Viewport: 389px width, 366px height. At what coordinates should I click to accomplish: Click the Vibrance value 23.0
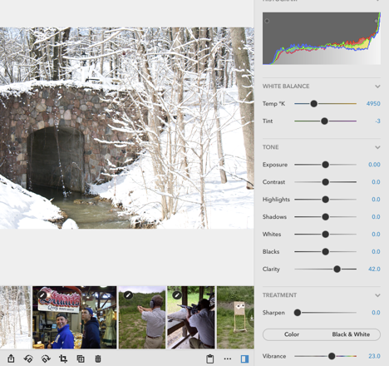(374, 356)
